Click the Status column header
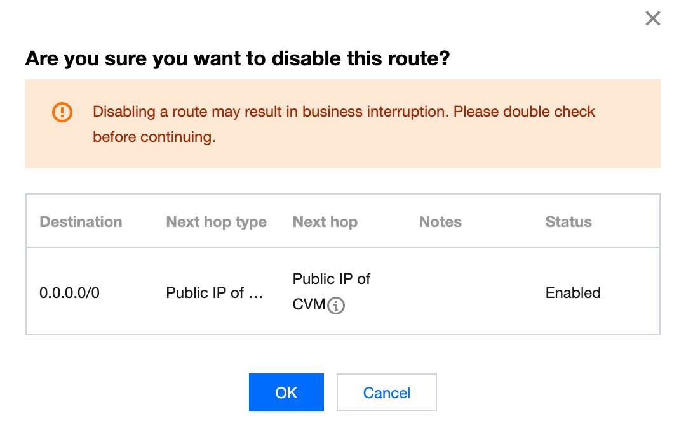 tap(568, 222)
